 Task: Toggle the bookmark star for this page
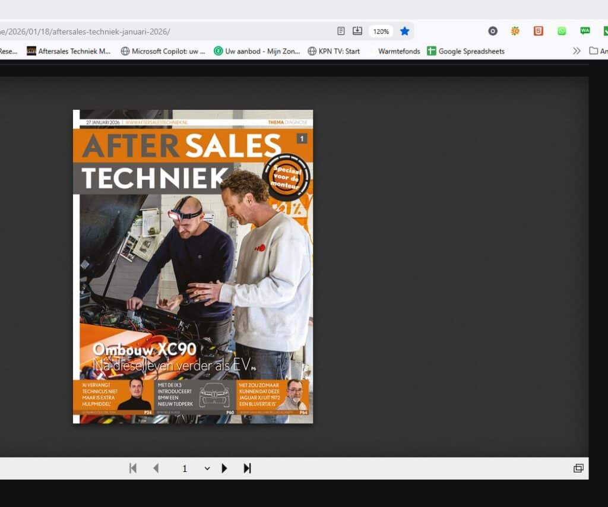click(404, 31)
